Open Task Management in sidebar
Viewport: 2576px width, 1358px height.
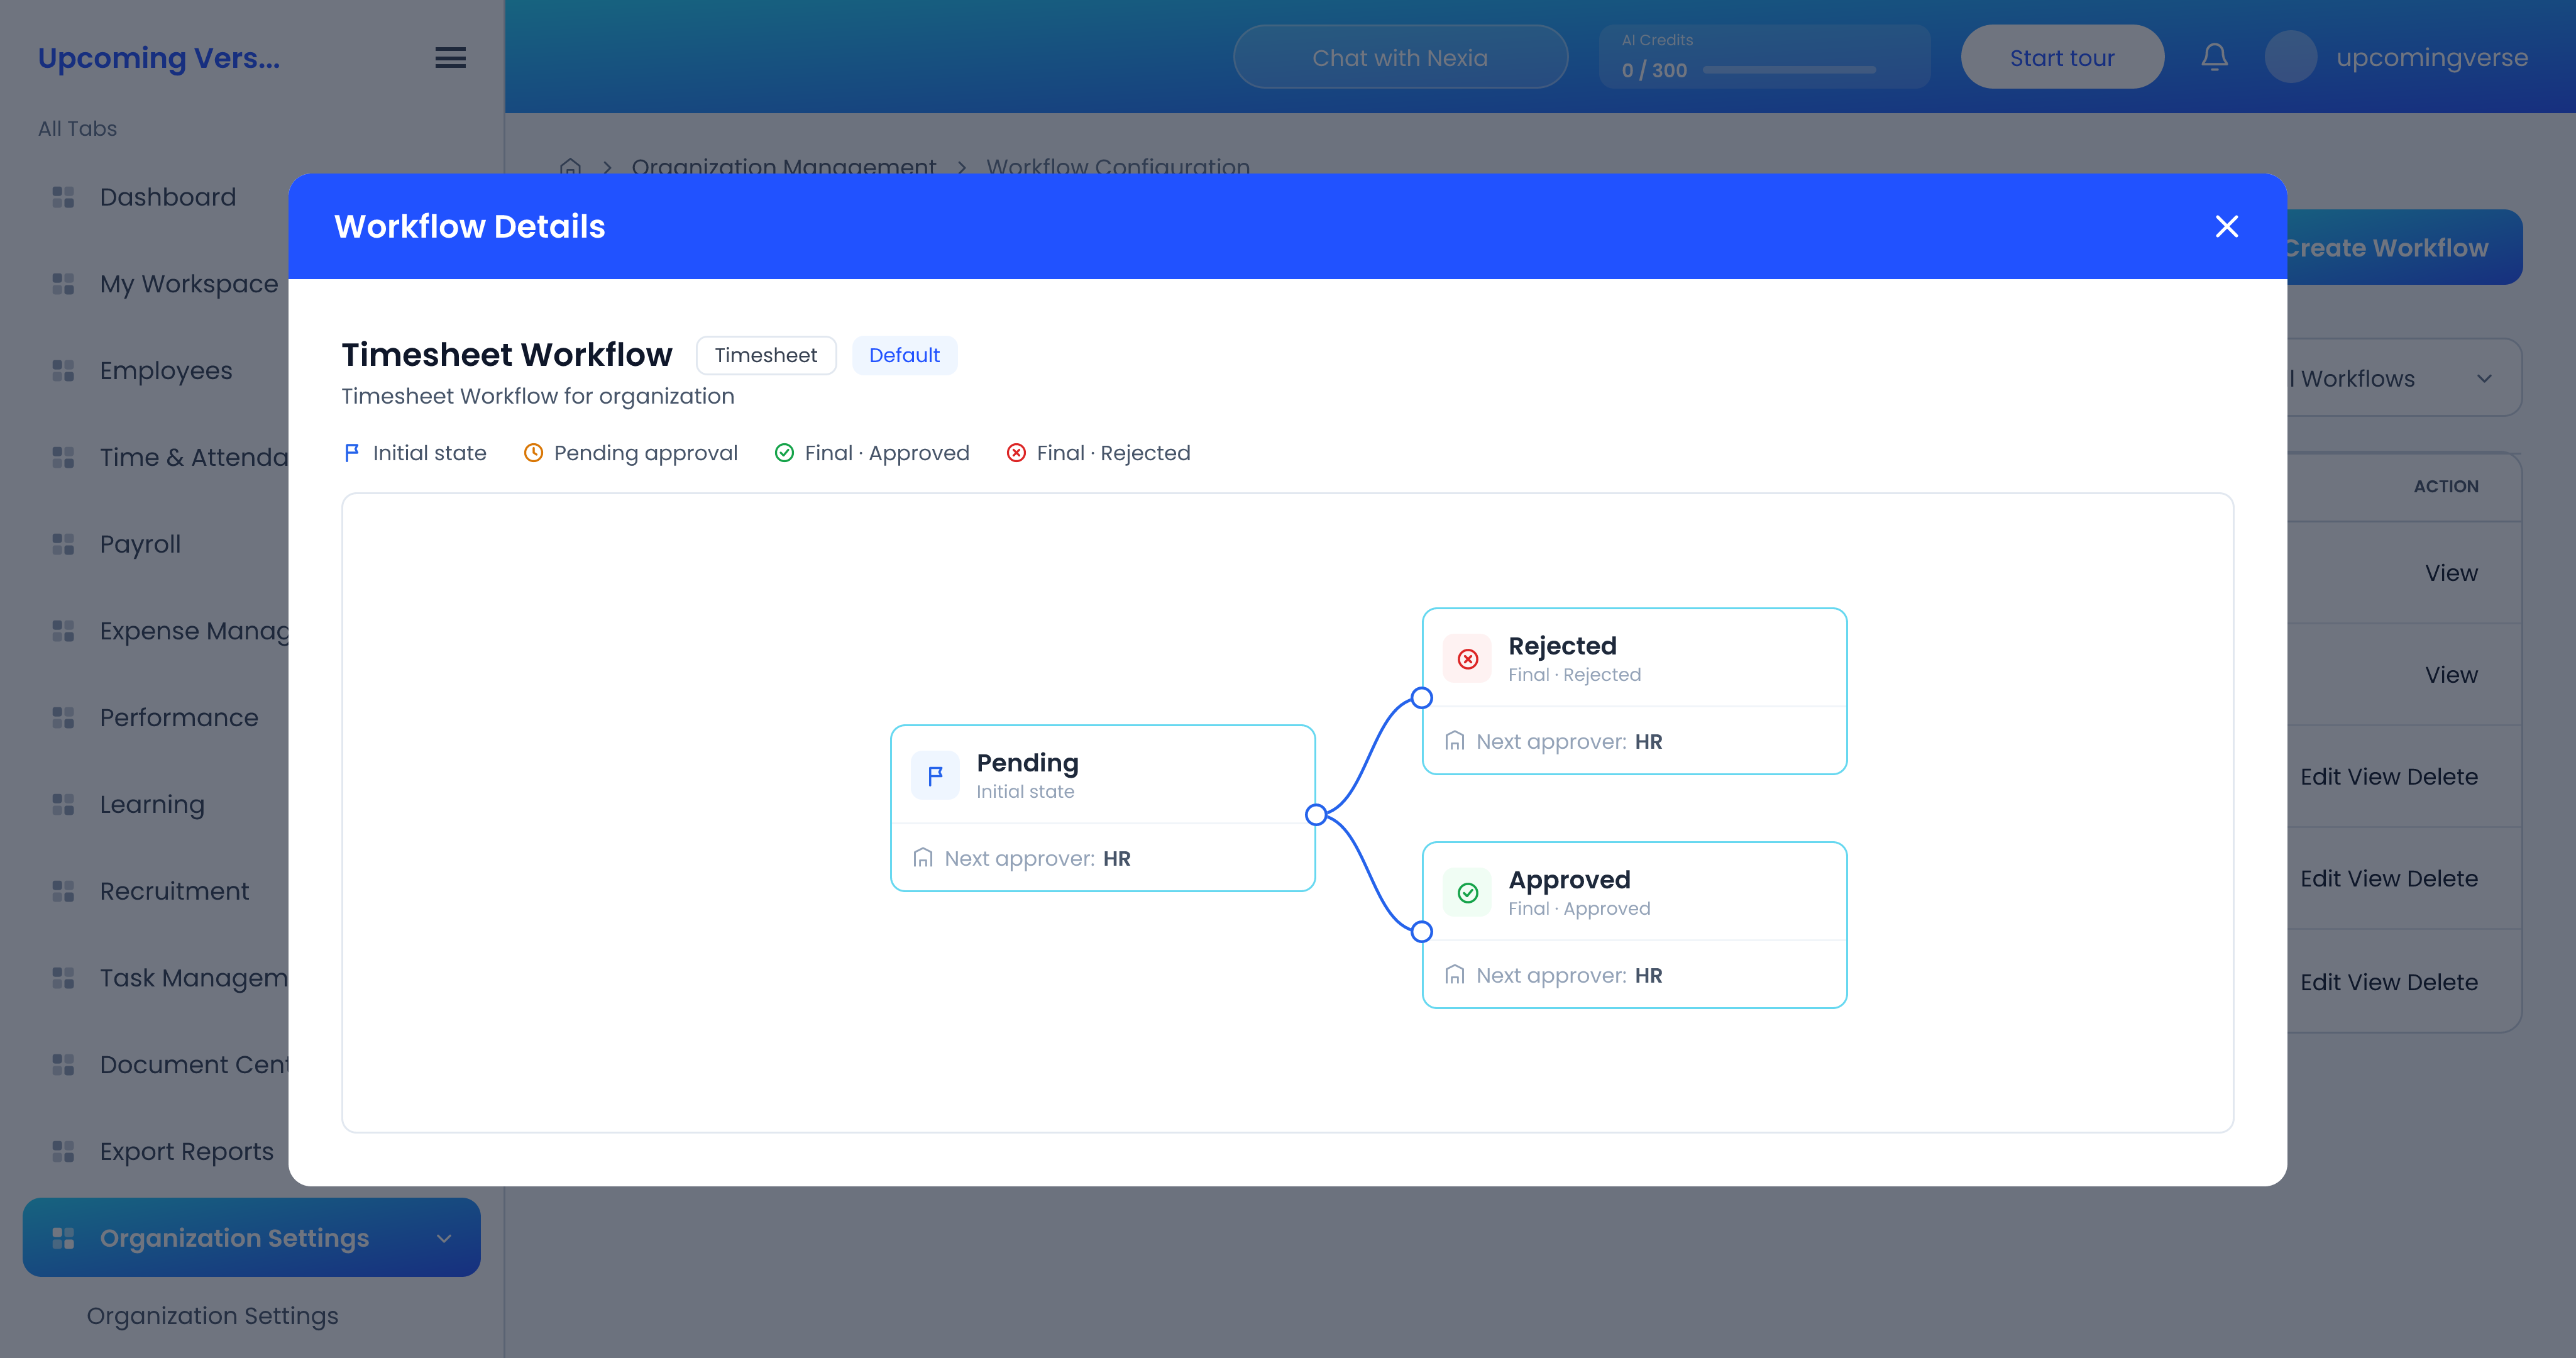[194, 978]
